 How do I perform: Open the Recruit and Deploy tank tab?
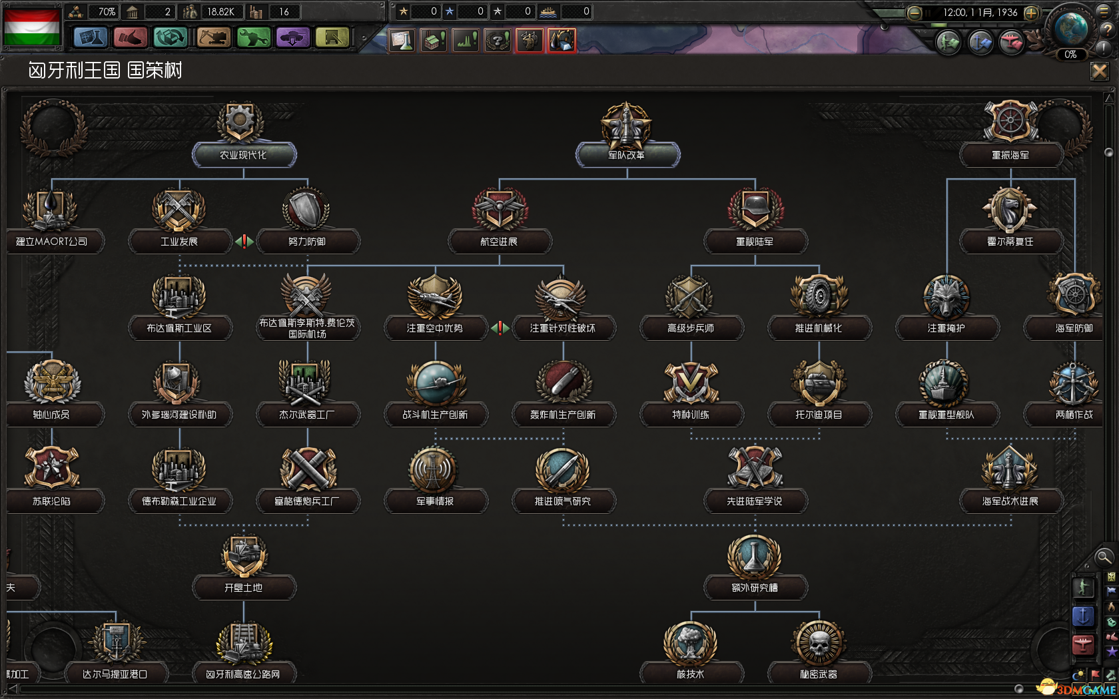(293, 37)
